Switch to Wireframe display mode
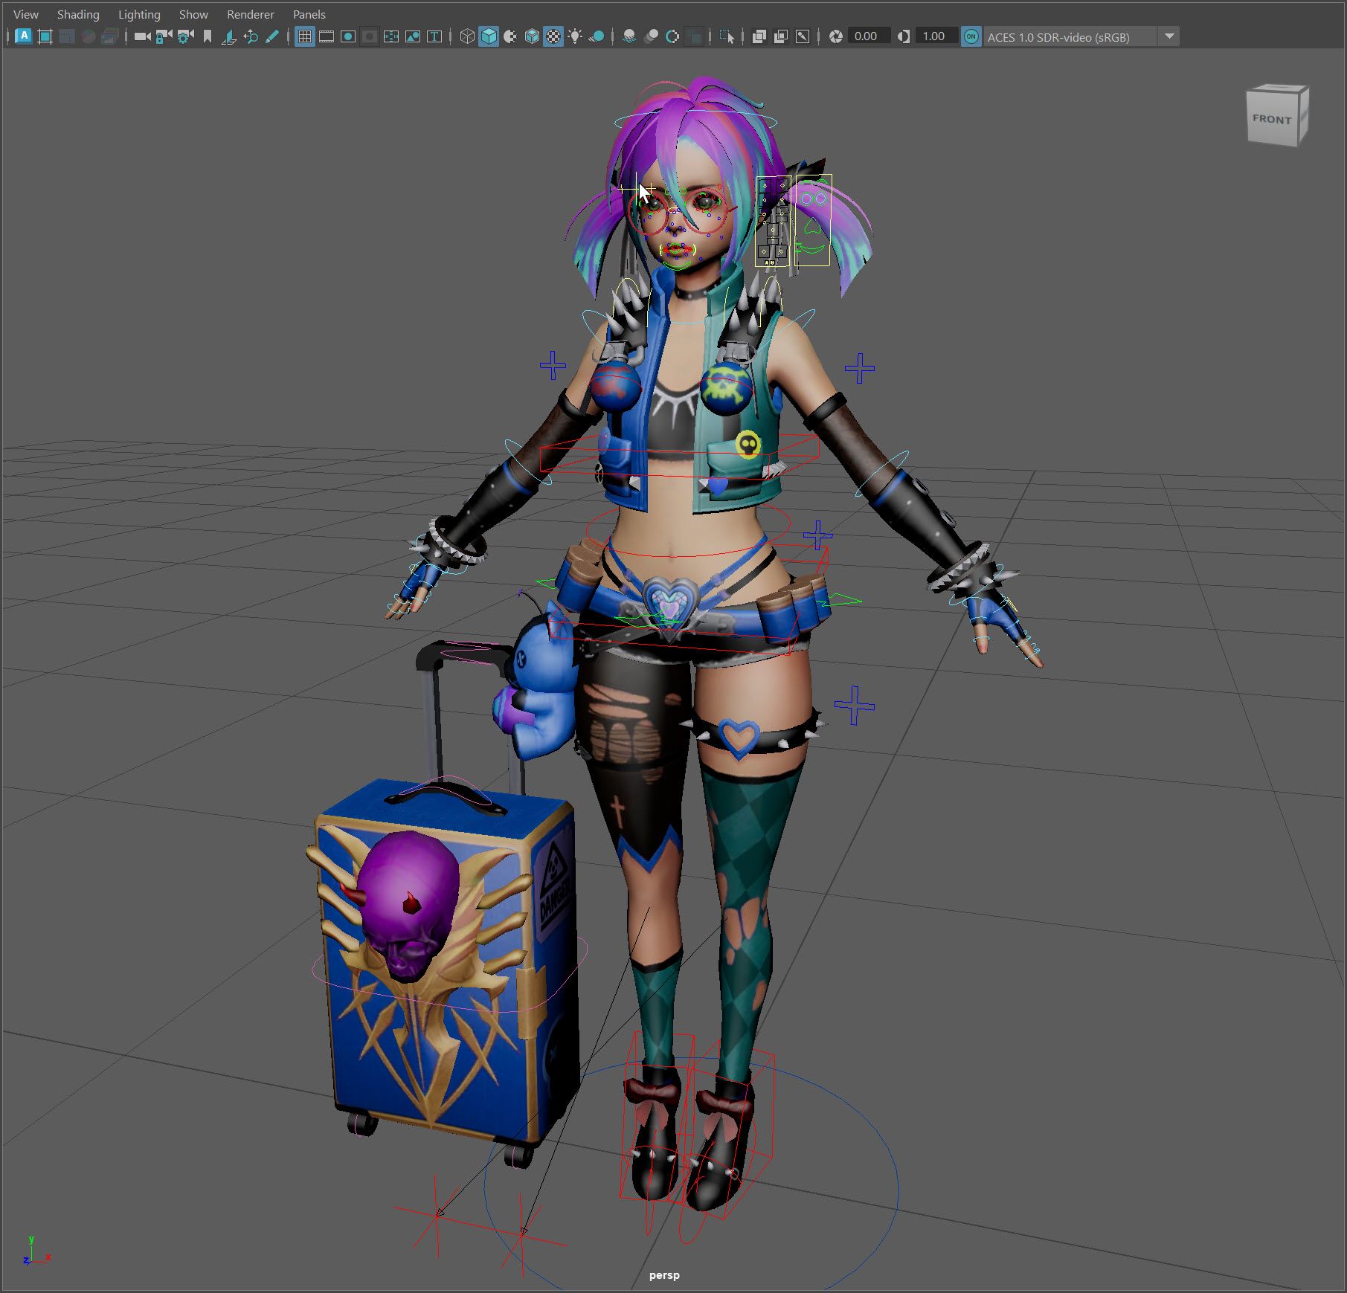 (467, 36)
